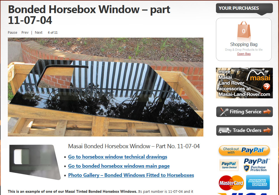Click the Trade Orders button

coord(244,130)
